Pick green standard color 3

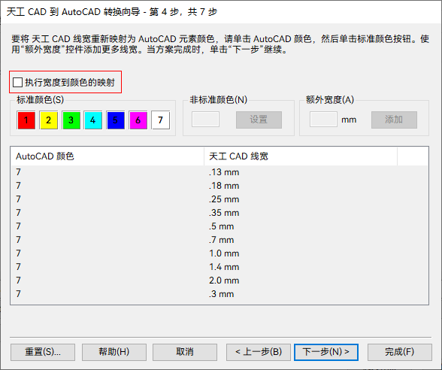tap(71, 120)
